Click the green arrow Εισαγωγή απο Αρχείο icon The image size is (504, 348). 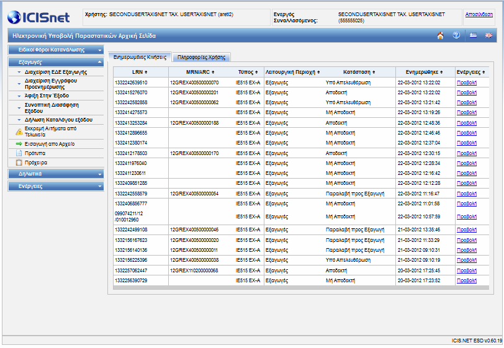(x=19, y=144)
